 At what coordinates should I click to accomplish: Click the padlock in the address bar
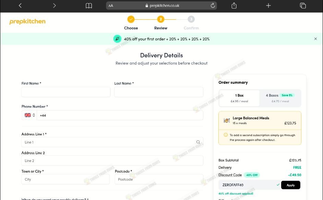click(147, 6)
